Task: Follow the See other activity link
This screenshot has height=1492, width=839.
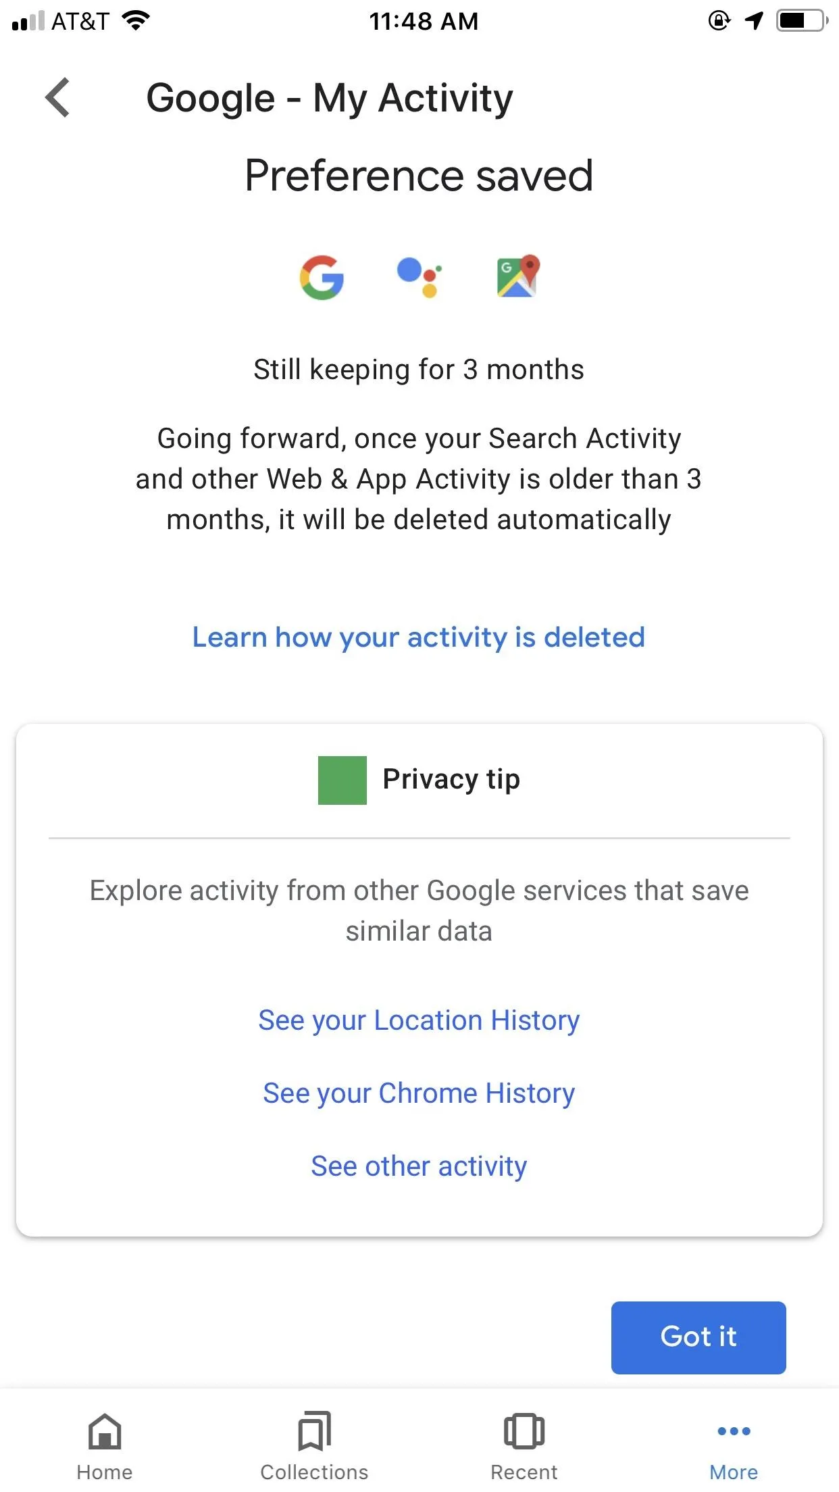Action: pyautogui.click(x=419, y=1166)
